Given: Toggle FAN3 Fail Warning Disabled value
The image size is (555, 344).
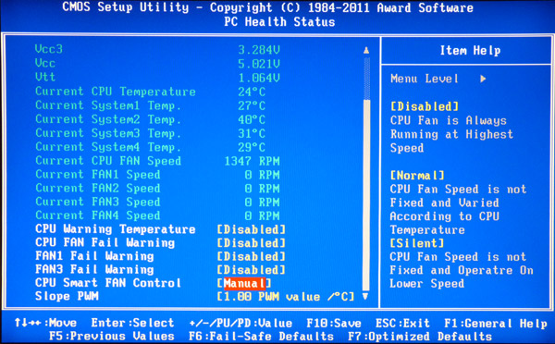Looking at the screenshot, I should pyautogui.click(x=252, y=270).
